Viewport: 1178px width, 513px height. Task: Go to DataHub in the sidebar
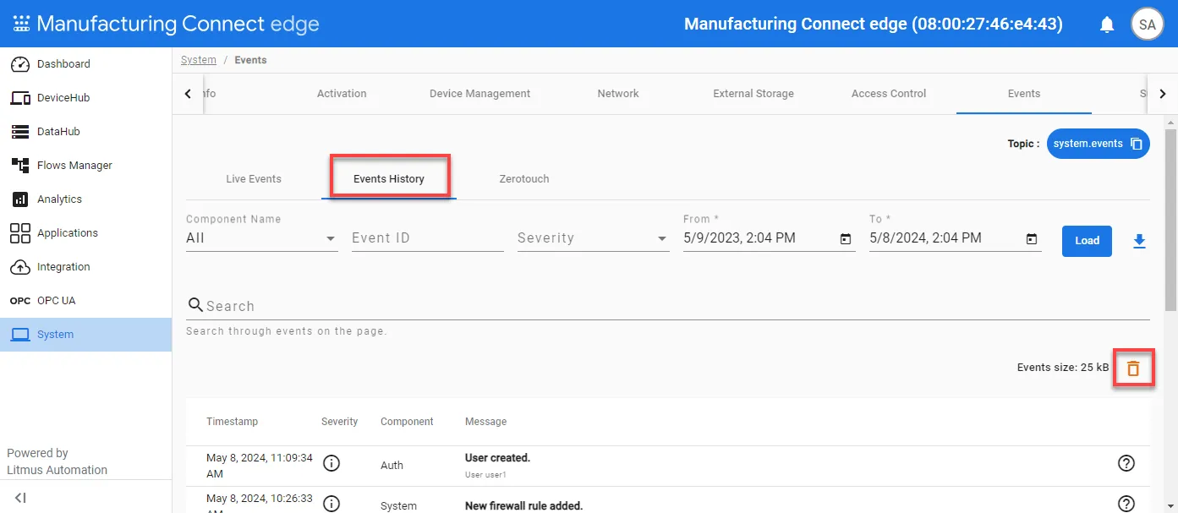85,132
